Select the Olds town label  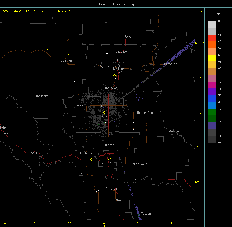pos(104,106)
